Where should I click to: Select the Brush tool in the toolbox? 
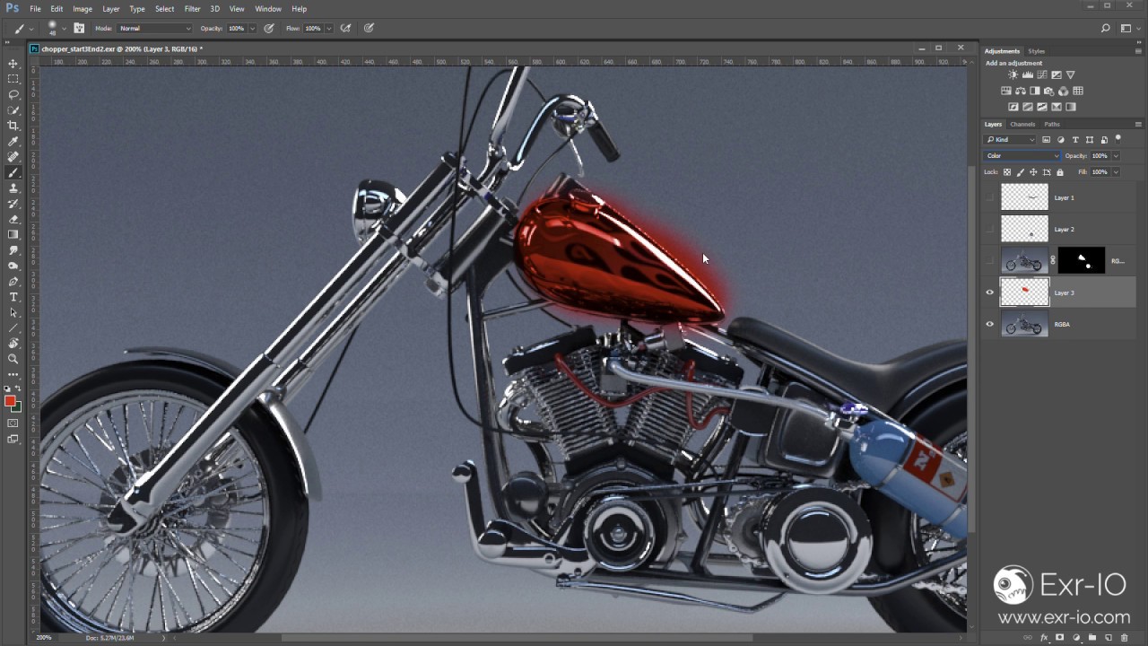click(x=13, y=172)
